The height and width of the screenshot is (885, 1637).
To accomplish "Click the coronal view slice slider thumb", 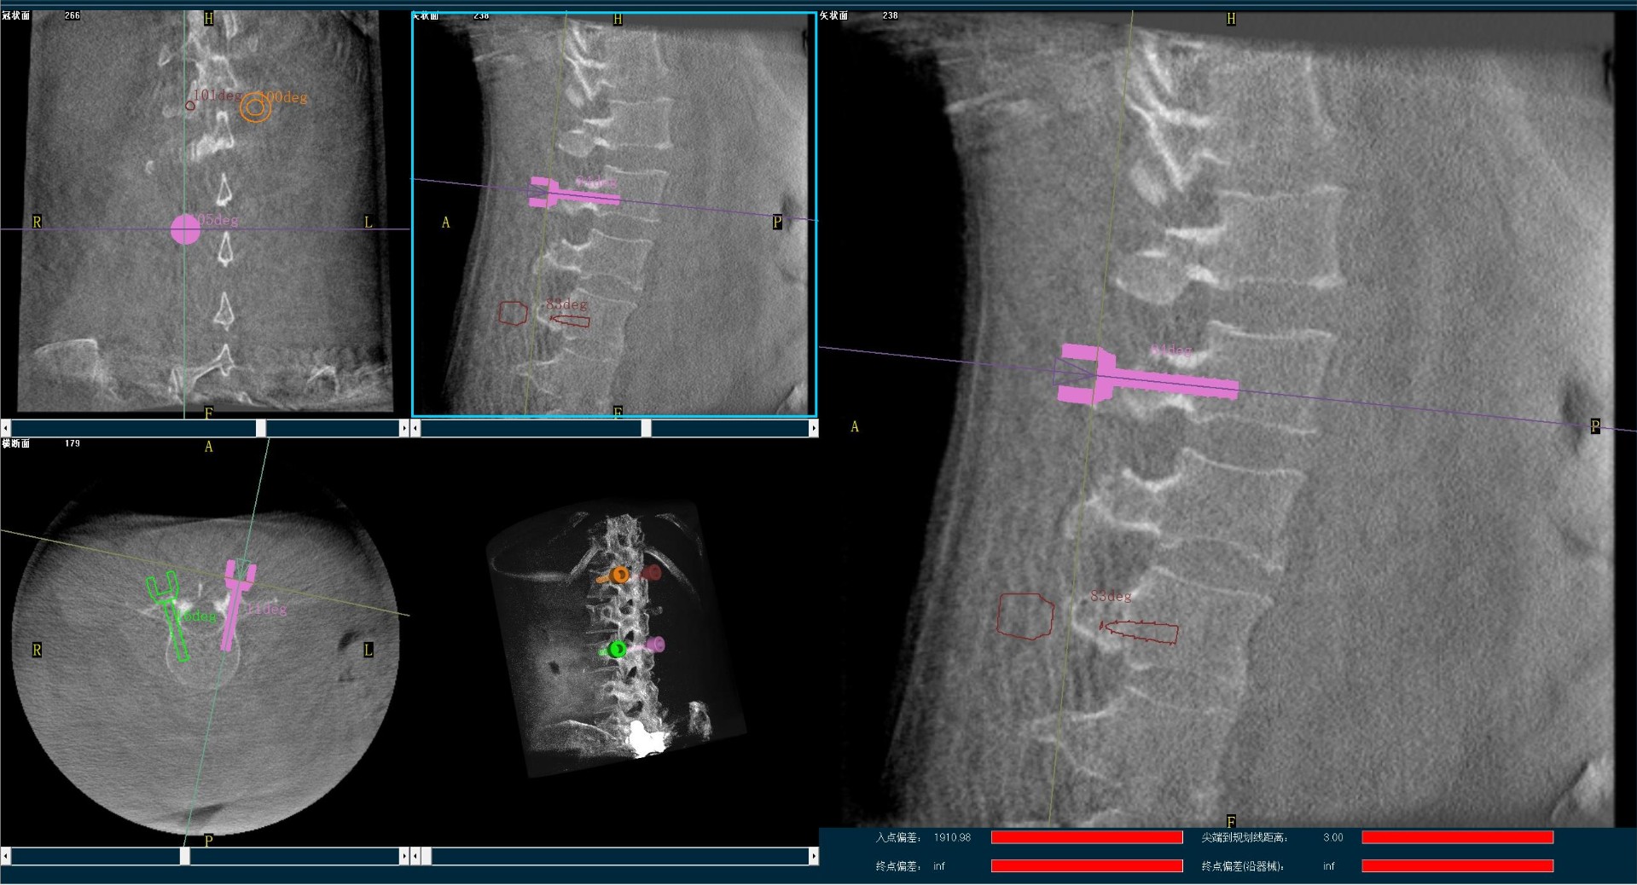I will (261, 428).
